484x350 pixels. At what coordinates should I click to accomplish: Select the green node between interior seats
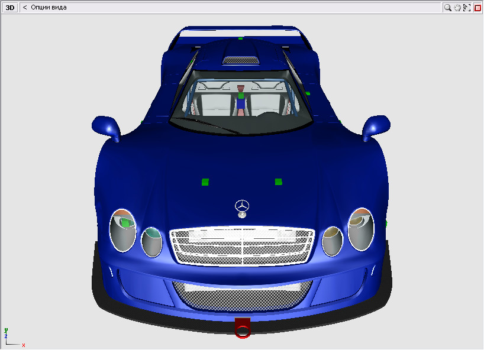[x=241, y=96]
